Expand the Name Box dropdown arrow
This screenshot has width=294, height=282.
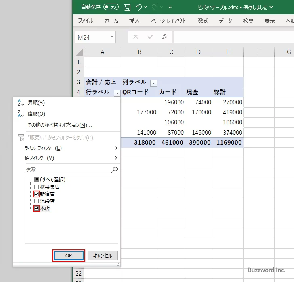click(x=111, y=37)
